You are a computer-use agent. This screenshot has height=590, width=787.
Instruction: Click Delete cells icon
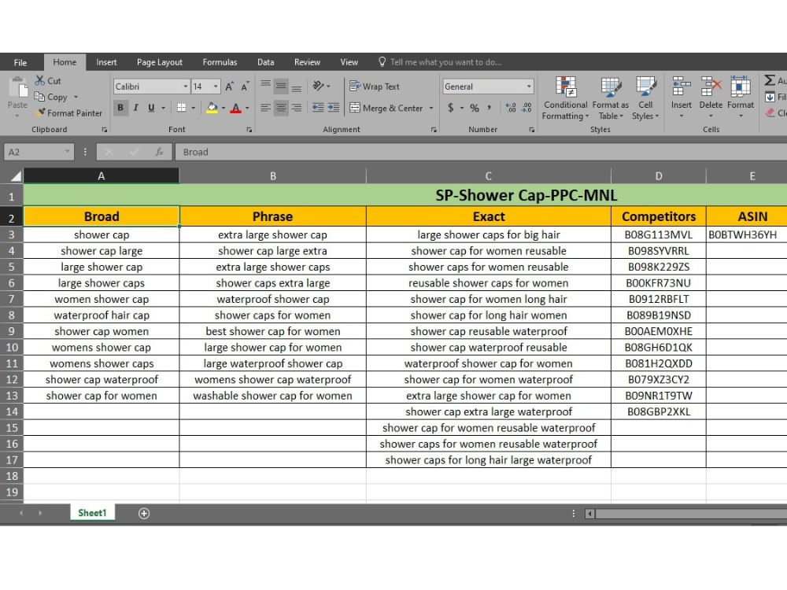coord(711,87)
